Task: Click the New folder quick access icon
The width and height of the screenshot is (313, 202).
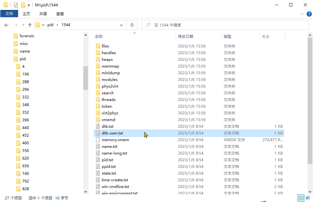Action: pos(23,5)
